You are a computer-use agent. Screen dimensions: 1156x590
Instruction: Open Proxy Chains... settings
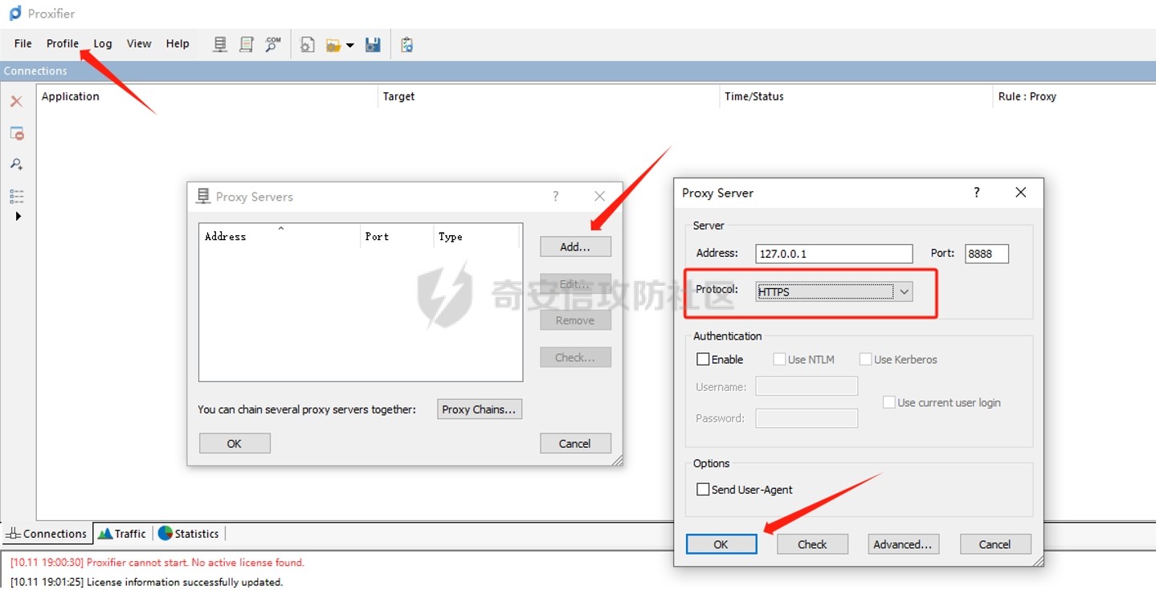pyautogui.click(x=480, y=409)
